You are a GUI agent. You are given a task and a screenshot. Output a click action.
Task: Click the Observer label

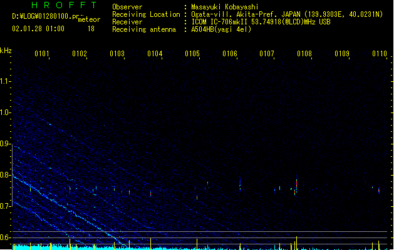[x=127, y=7]
